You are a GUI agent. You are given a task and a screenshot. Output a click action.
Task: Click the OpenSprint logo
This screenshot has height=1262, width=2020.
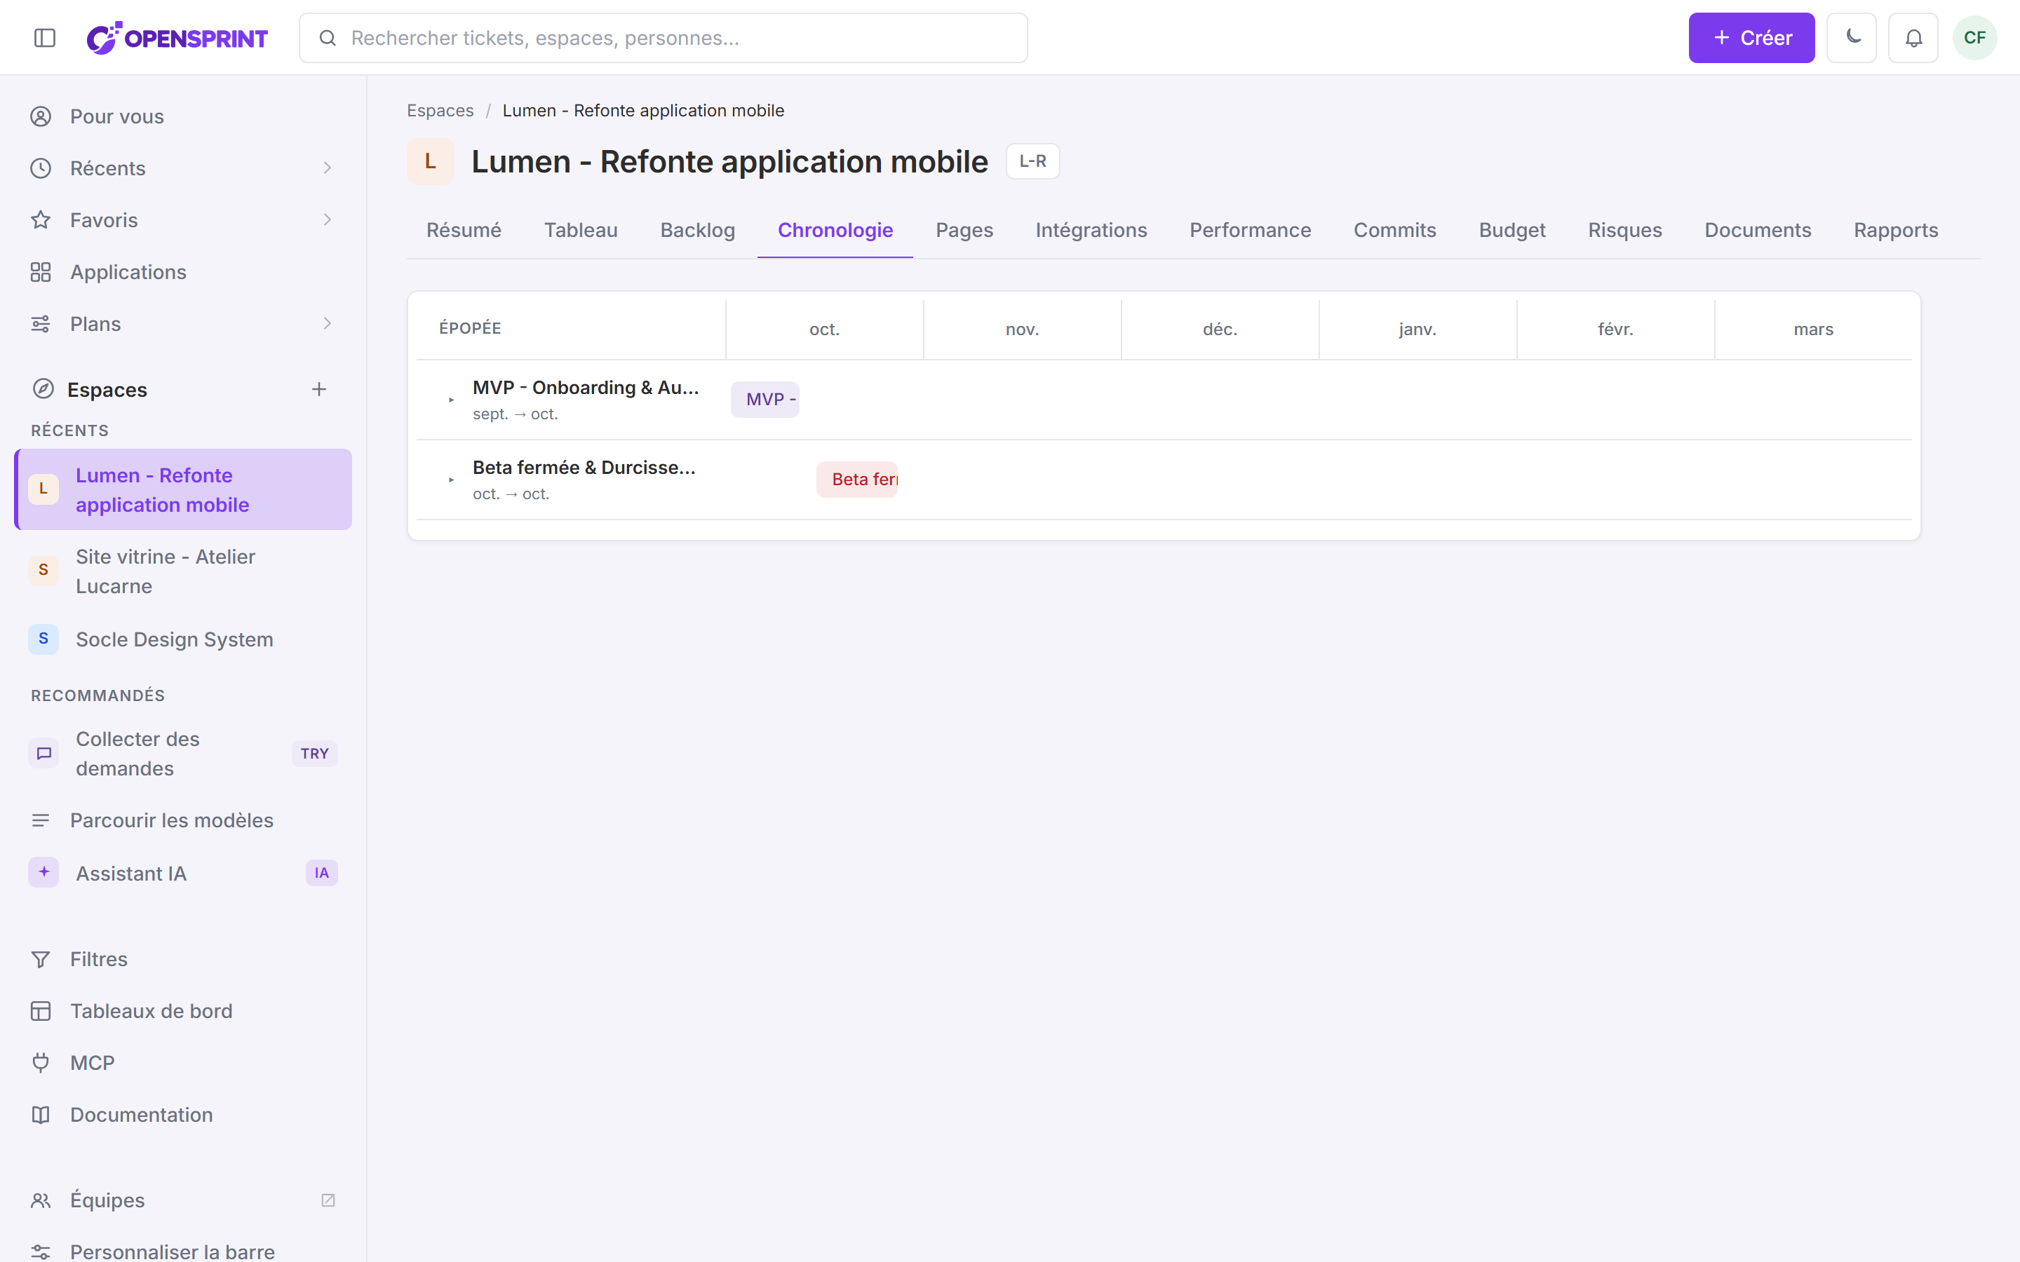(177, 38)
